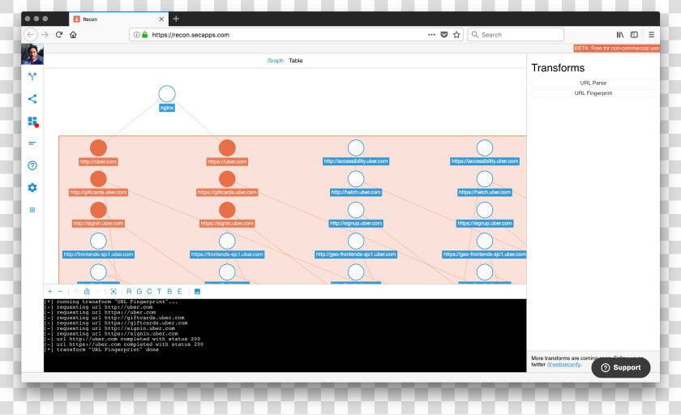Click the share icon in left sidebar
This screenshot has height=415, width=681.
tap(32, 99)
